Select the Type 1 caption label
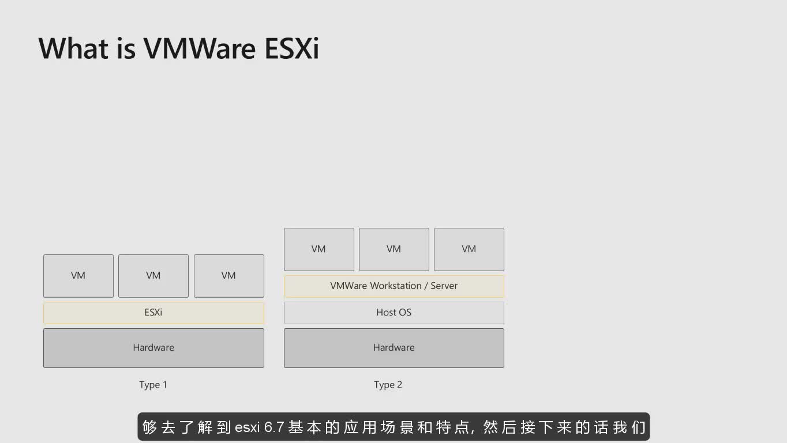The width and height of the screenshot is (787, 443). click(x=153, y=385)
